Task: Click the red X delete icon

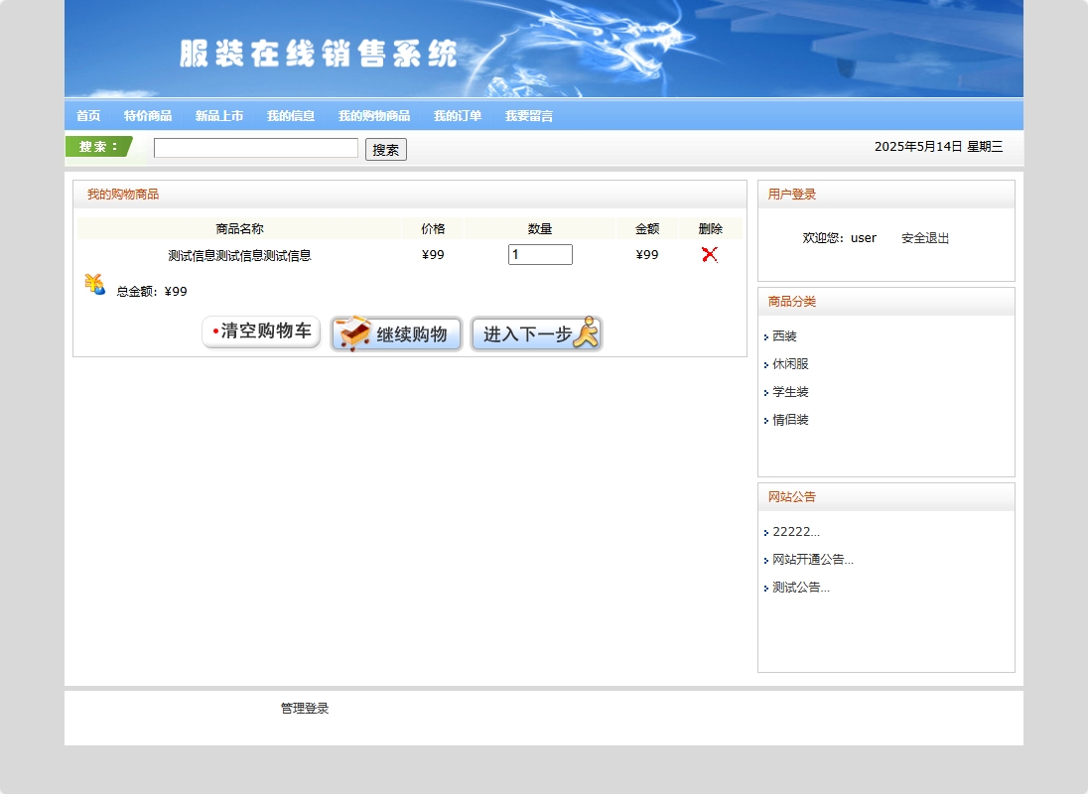Action: point(709,255)
